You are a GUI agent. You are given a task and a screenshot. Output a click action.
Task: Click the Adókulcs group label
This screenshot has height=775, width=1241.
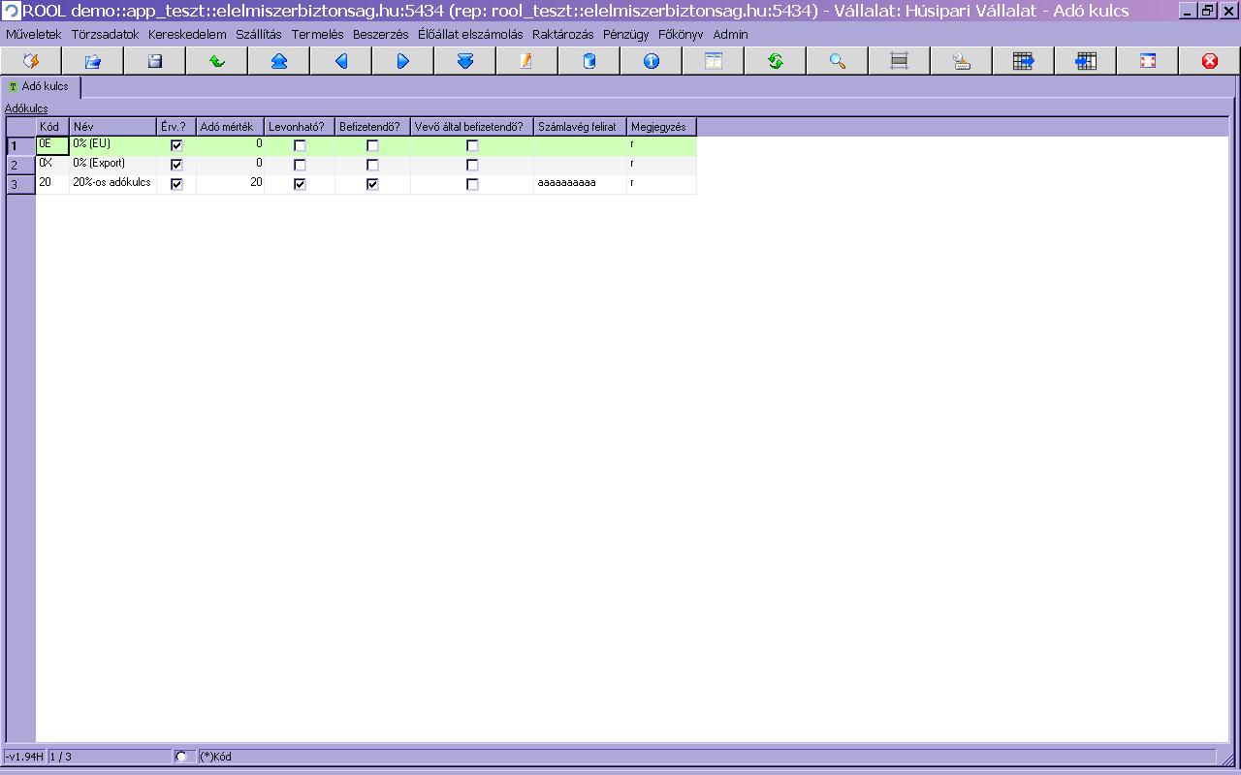[26, 108]
